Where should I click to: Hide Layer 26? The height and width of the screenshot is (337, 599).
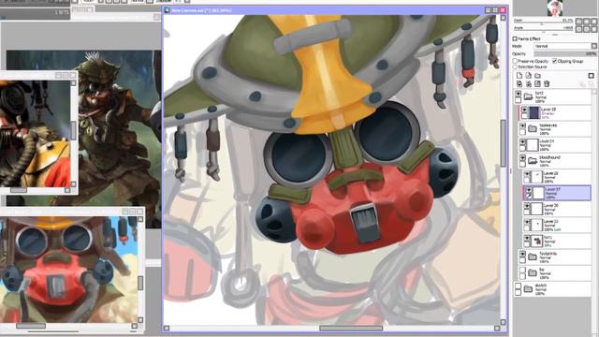click(x=527, y=207)
